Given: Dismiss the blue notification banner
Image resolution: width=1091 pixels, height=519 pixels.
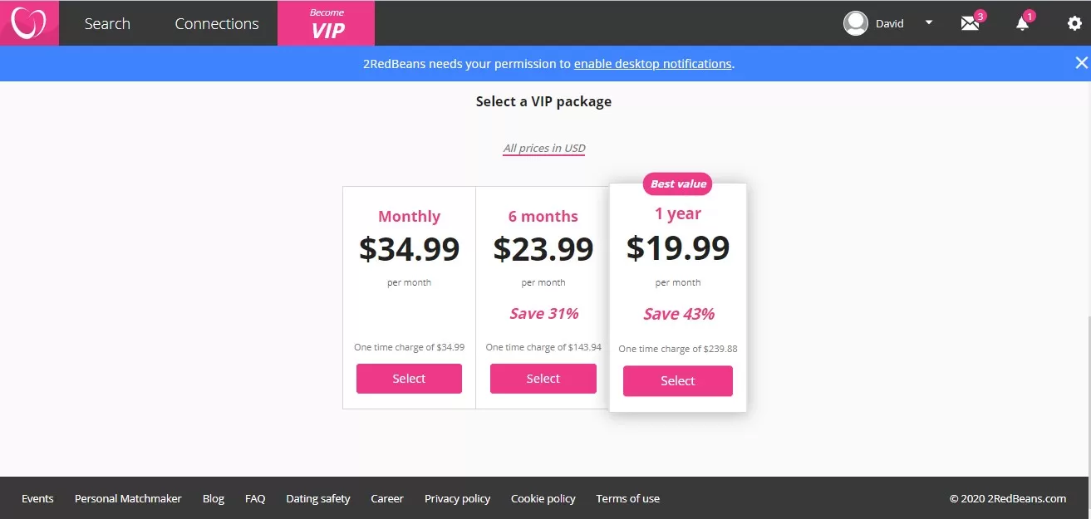Looking at the screenshot, I should tap(1081, 63).
